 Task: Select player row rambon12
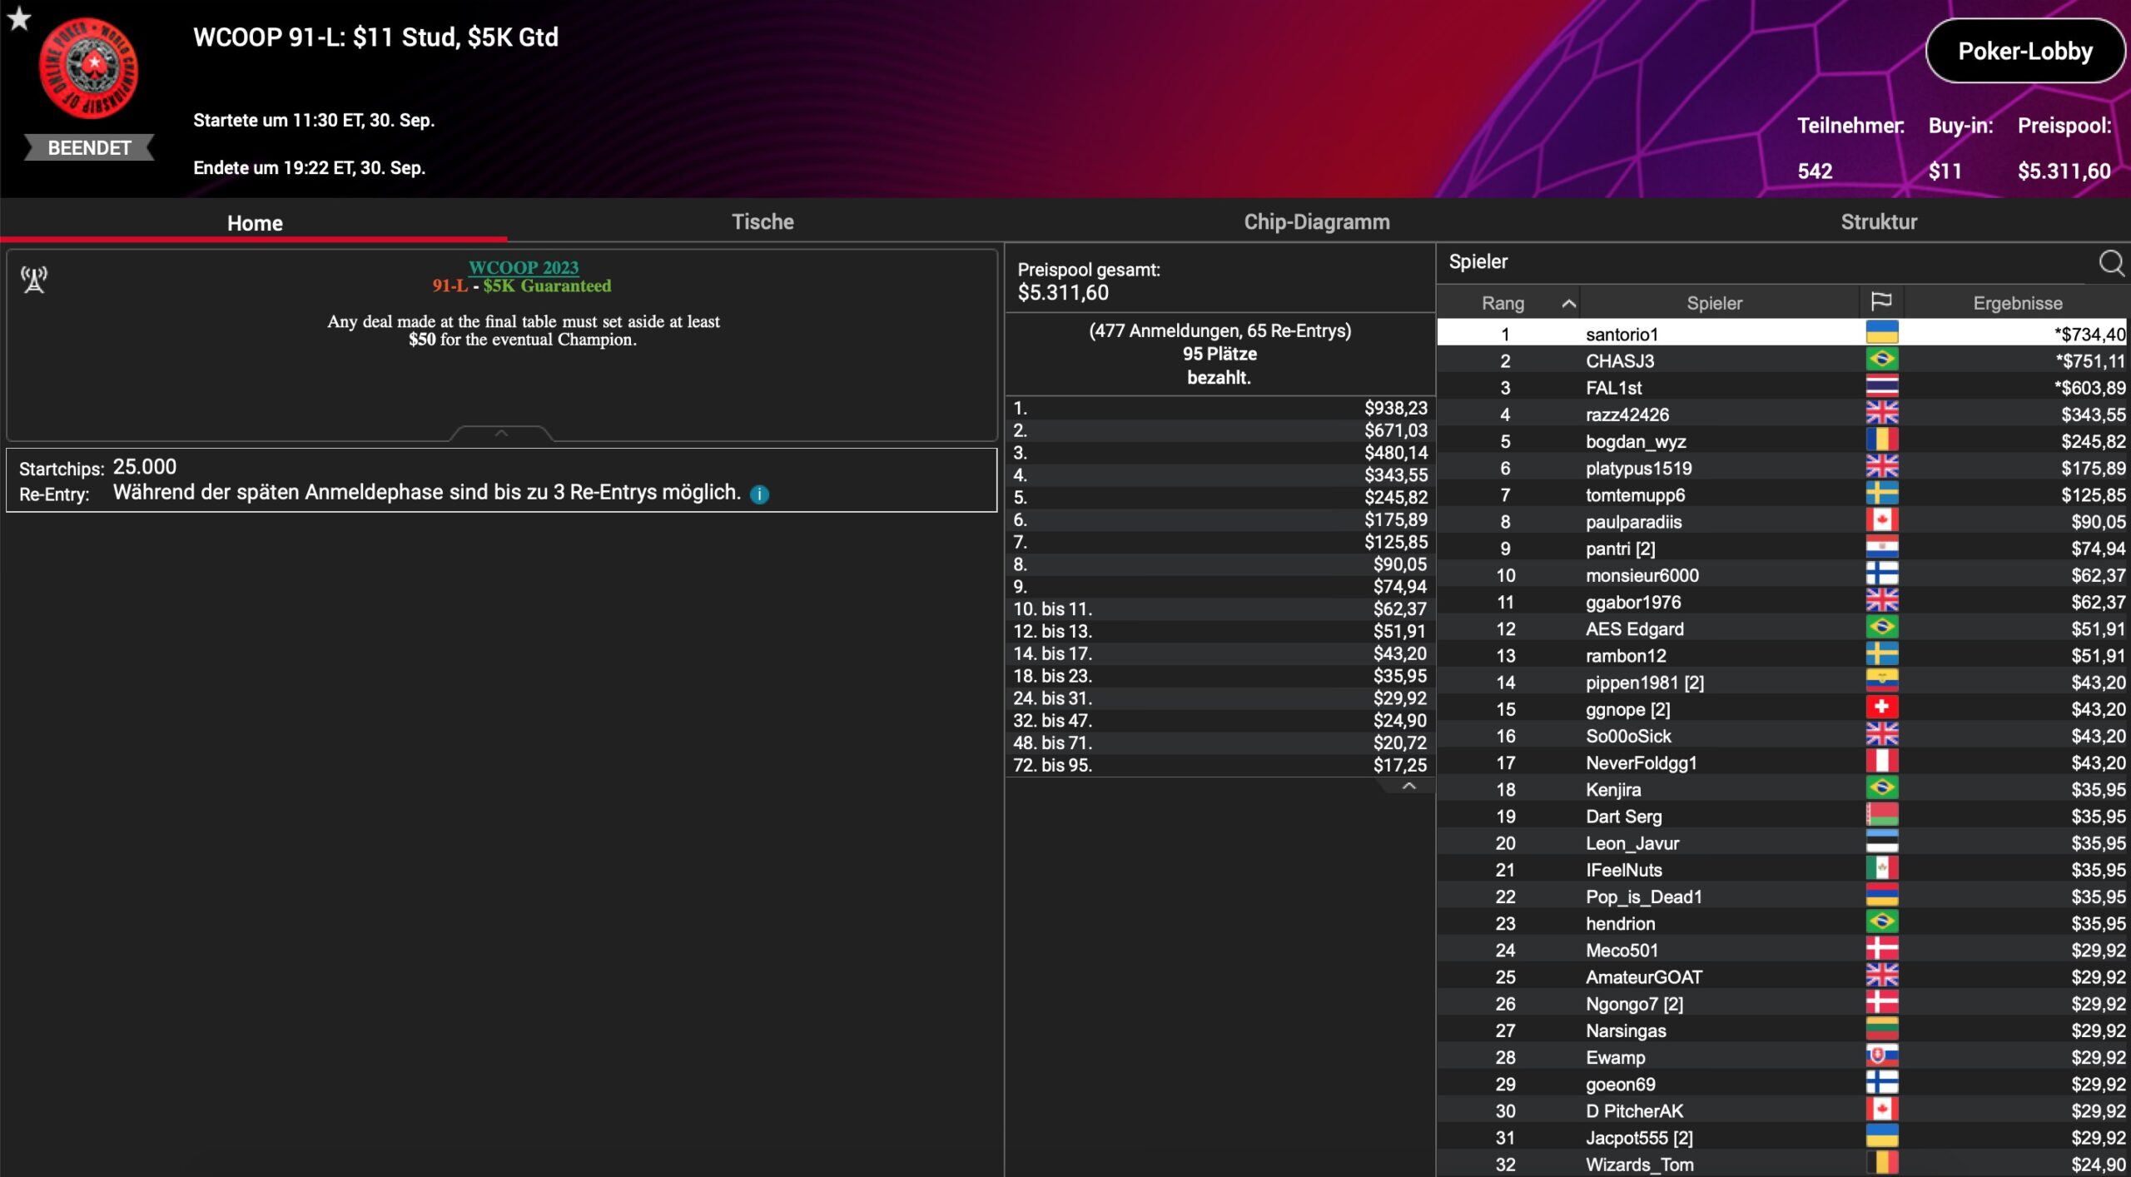pyautogui.click(x=1781, y=655)
